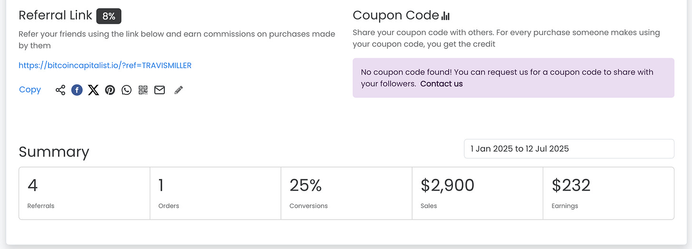The height and width of the screenshot is (249, 692).
Task: Select the Orders summary card
Action: 215,193
